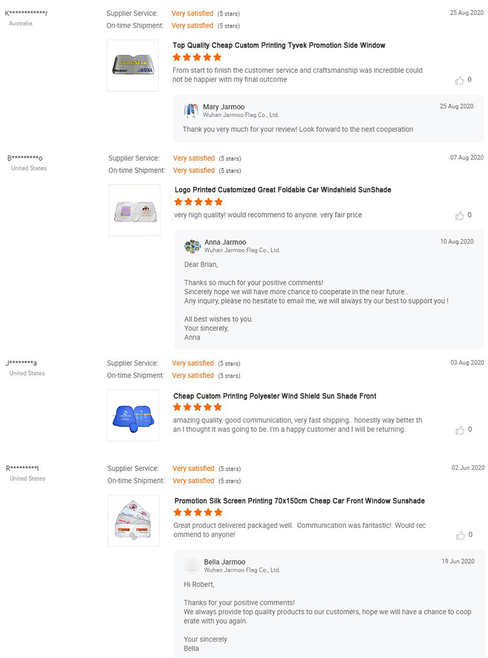Like the Polyester Wind Shield review

pyautogui.click(x=460, y=430)
